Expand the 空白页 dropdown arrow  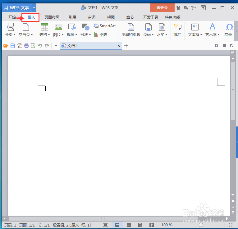32,35
